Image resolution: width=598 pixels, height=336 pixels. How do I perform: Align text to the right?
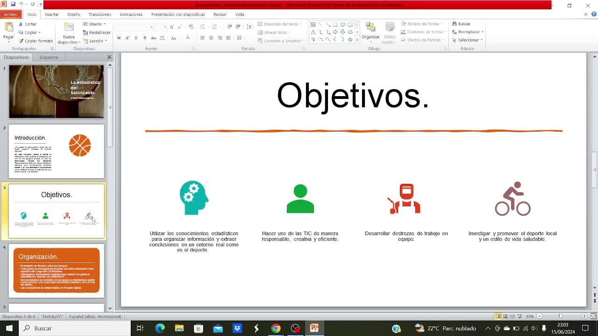[219, 38]
